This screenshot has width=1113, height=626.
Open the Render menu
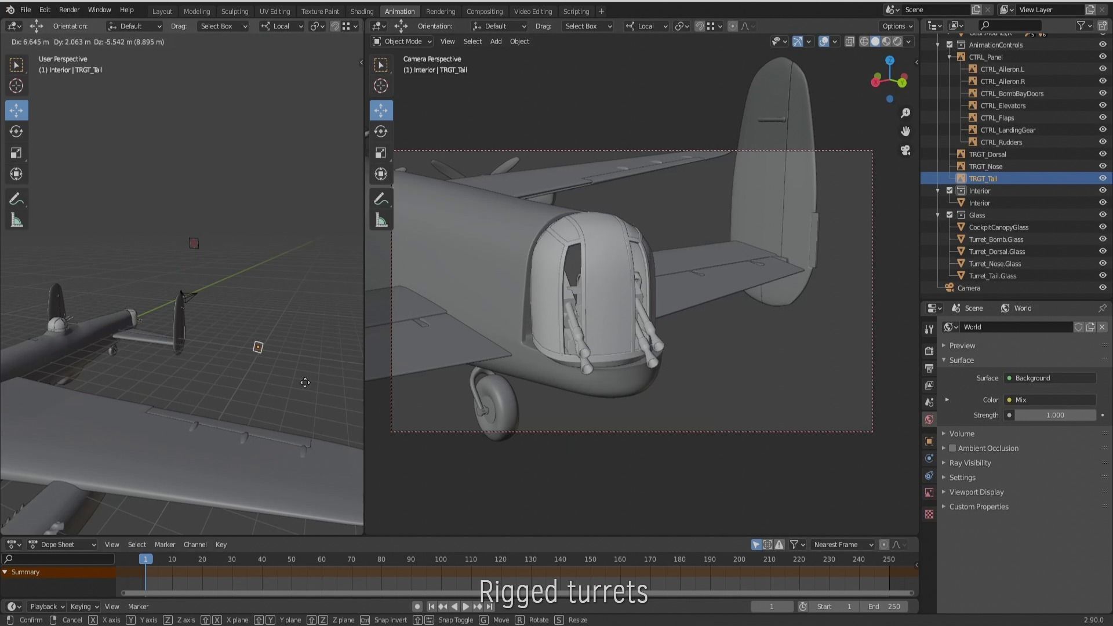coord(69,10)
